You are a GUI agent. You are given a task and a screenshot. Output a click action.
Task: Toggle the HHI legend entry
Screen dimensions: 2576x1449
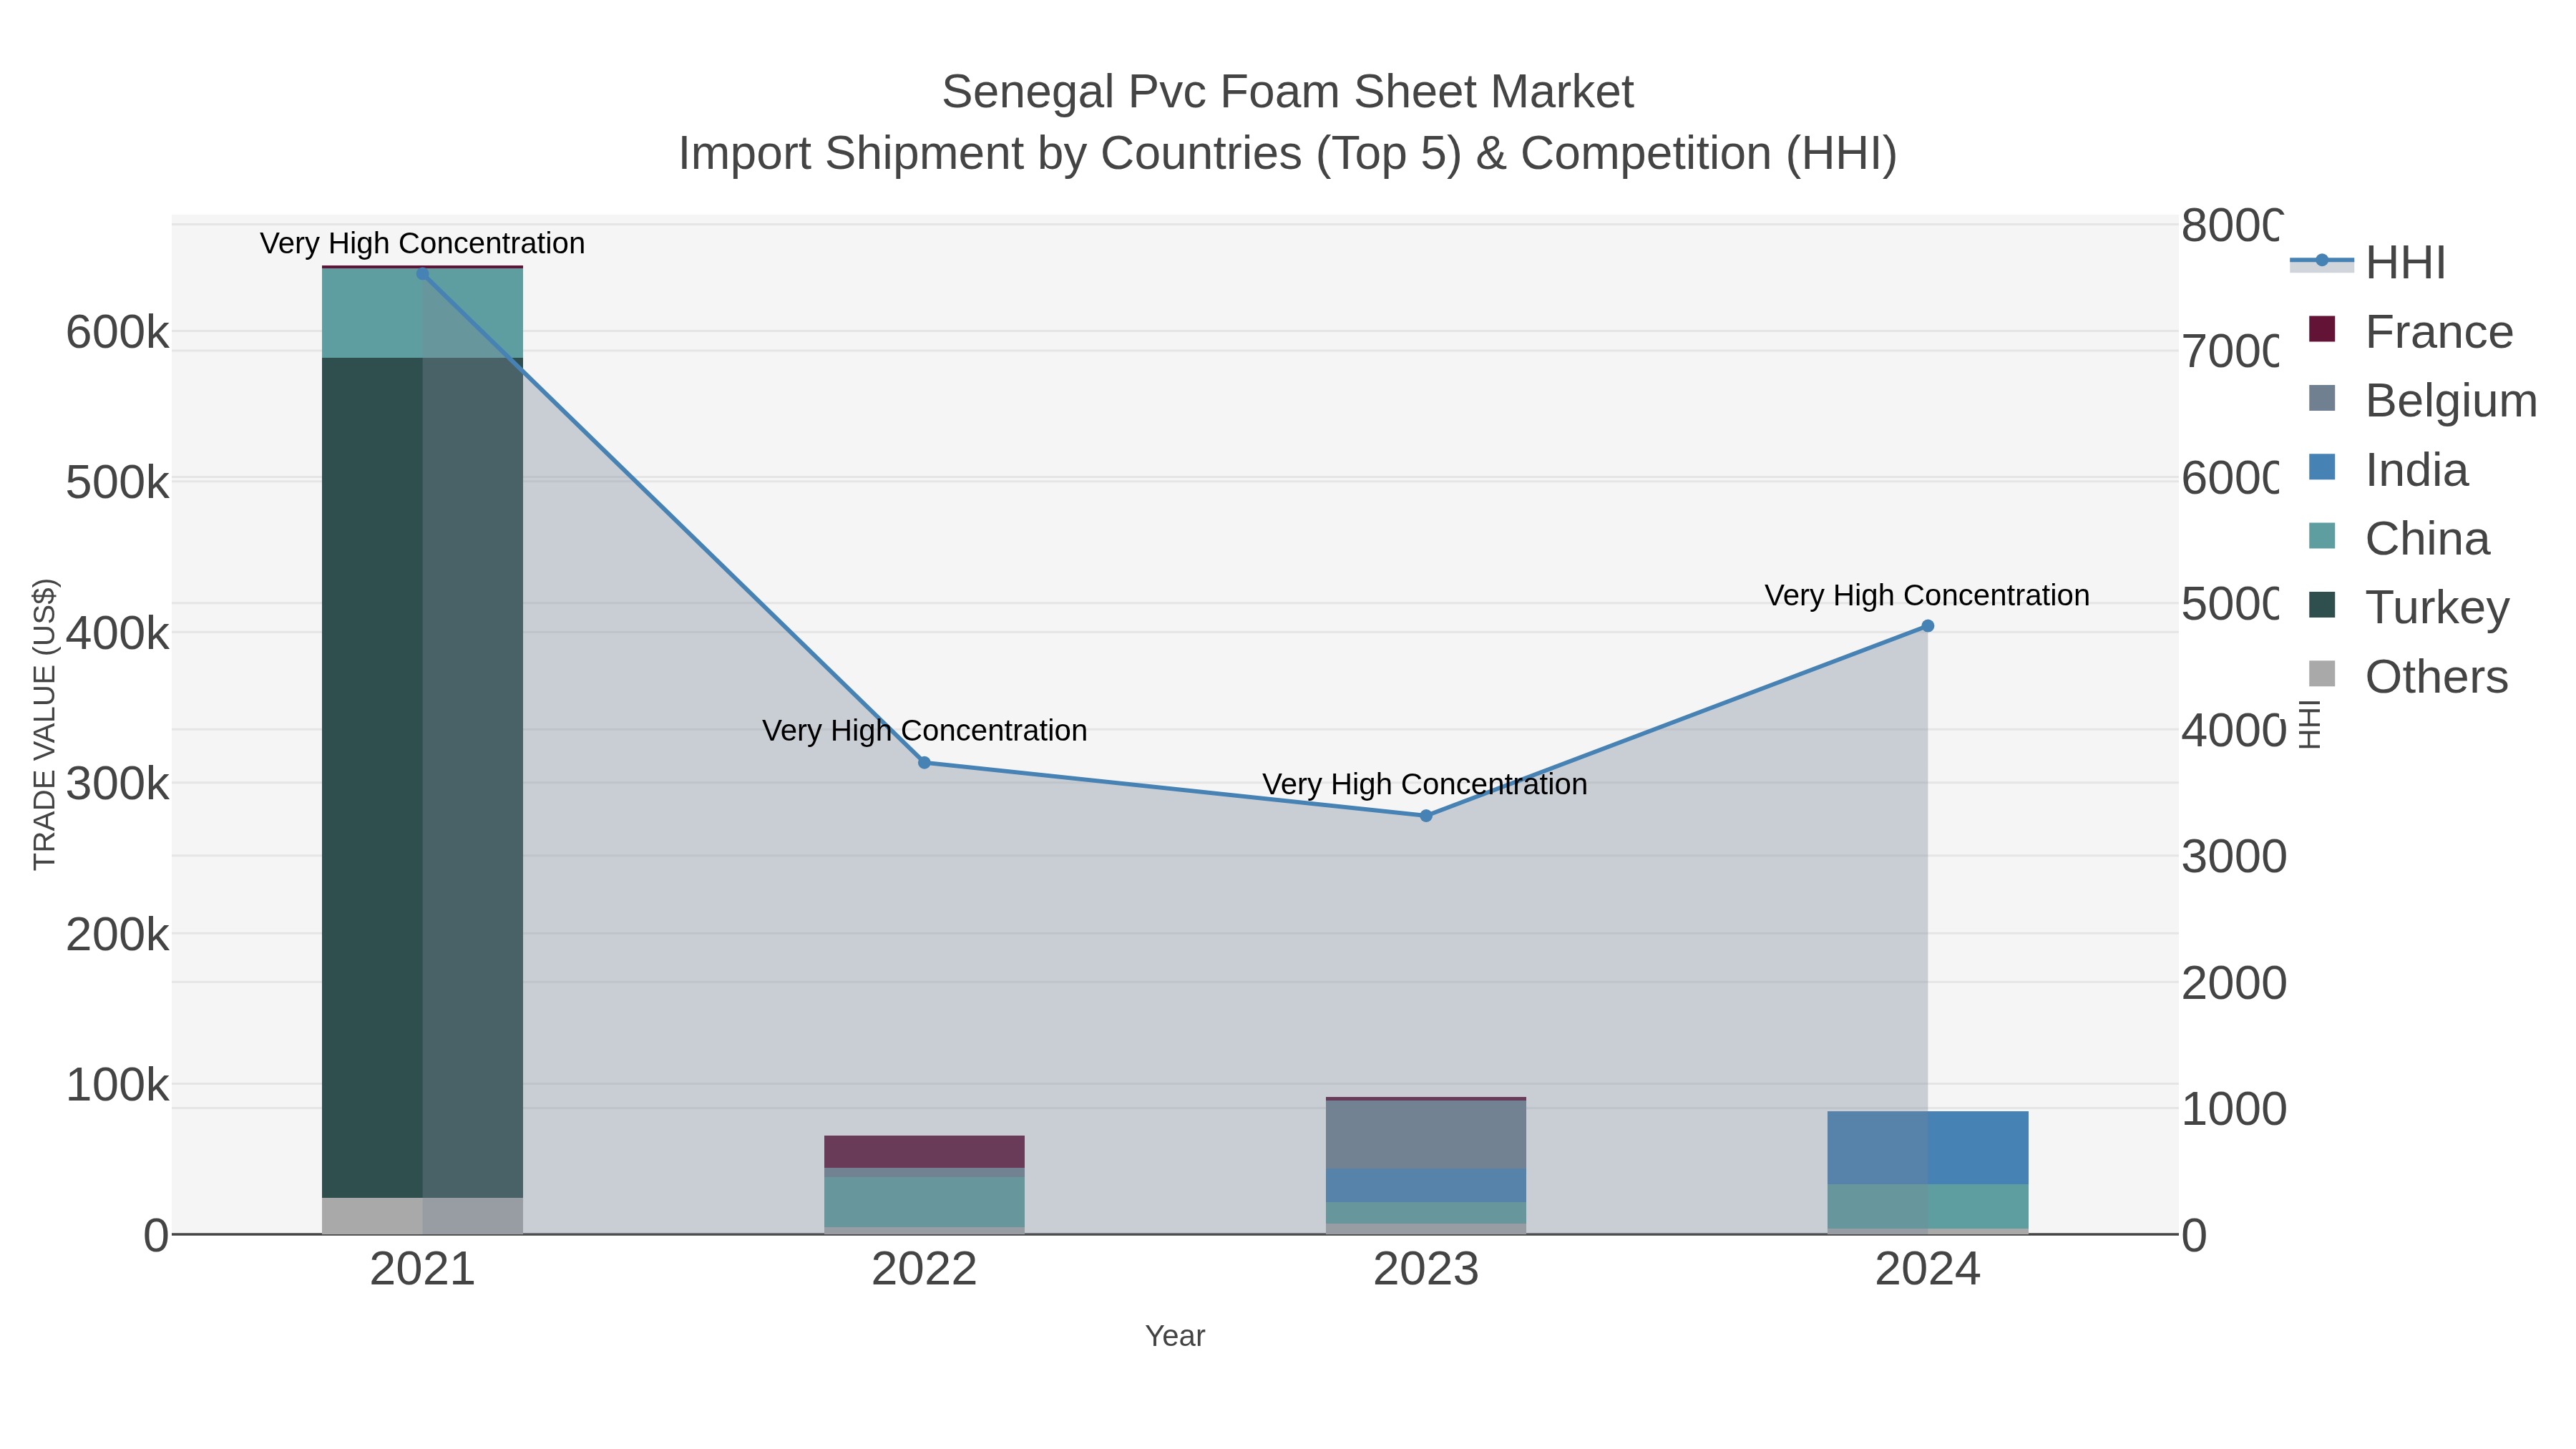[x=2368, y=262]
